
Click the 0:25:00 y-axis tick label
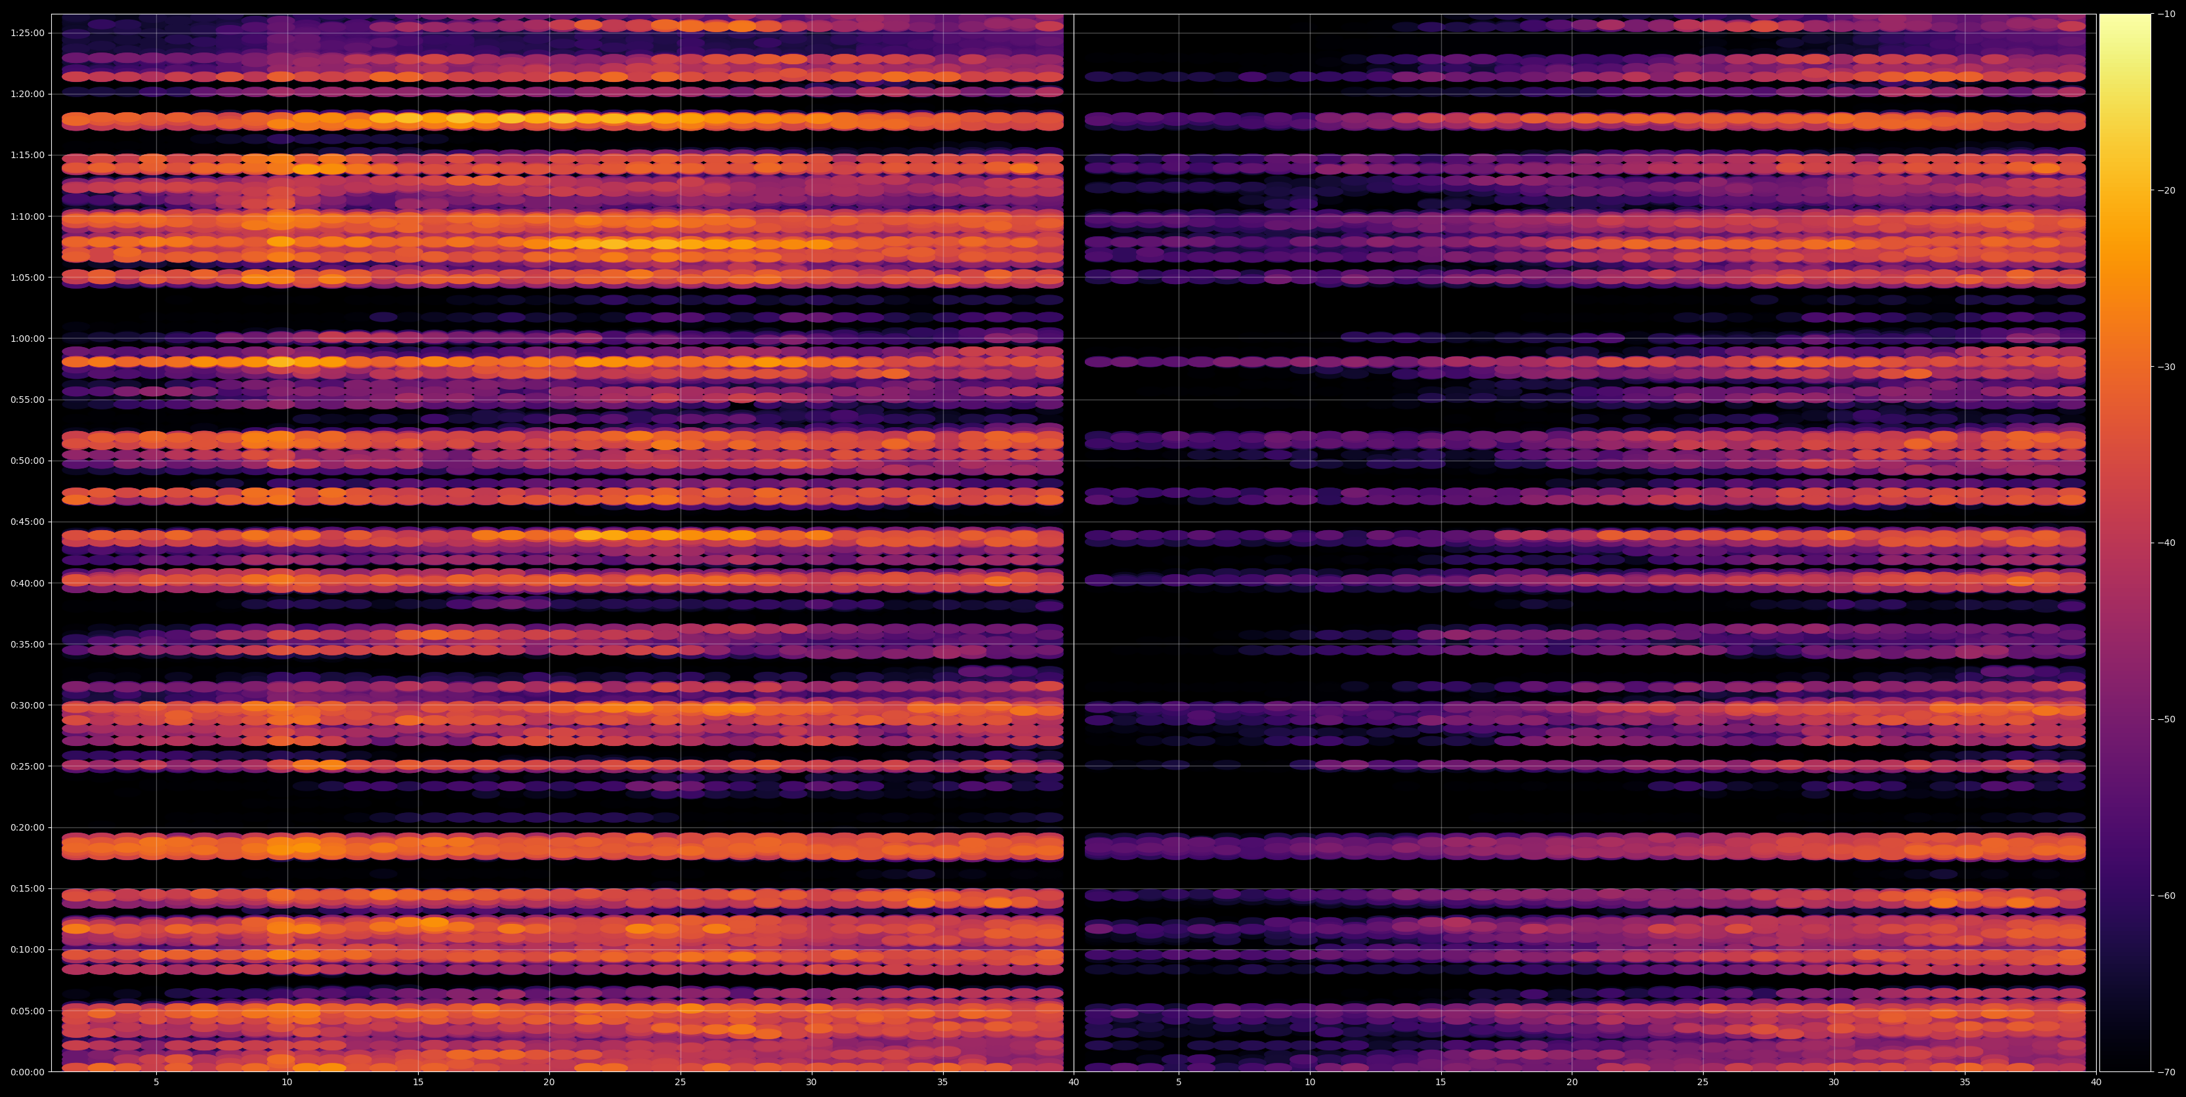27,766
